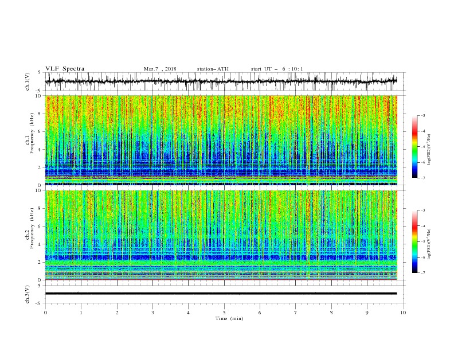454x351 pixels.
Task: Click the date 'Mar.7 , 2018' label
Action: tap(160, 69)
